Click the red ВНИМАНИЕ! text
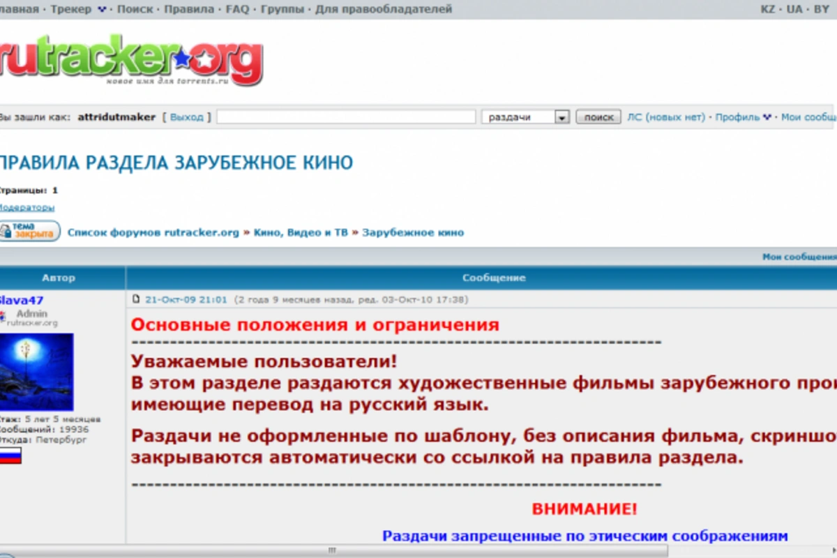This screenshot has width=837, height=558. coord(585,509)
